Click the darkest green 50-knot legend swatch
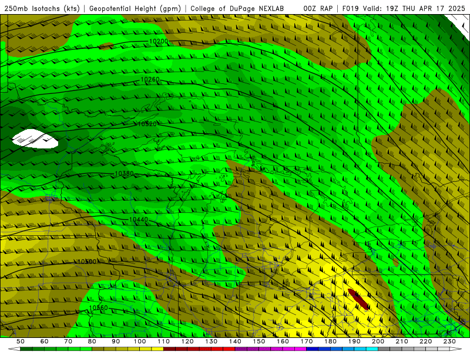Viewport: 470px width, 352px height. click(x=26, y=348)
